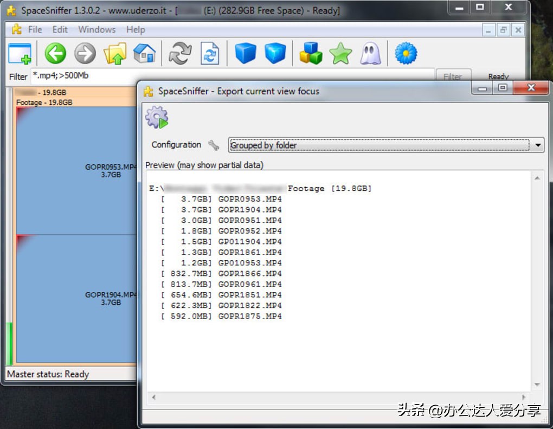
Task: Open the 'Grouped by folder' dropdown
Action: pyautogui.click(x=537, y=145)
